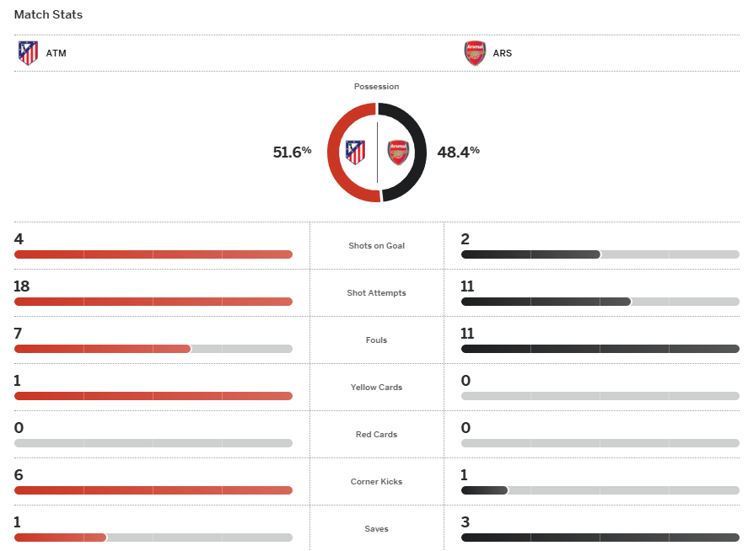748x551 pixels.
Task: Click the Arsenal crest in header
Action: [x=475, y=53]
